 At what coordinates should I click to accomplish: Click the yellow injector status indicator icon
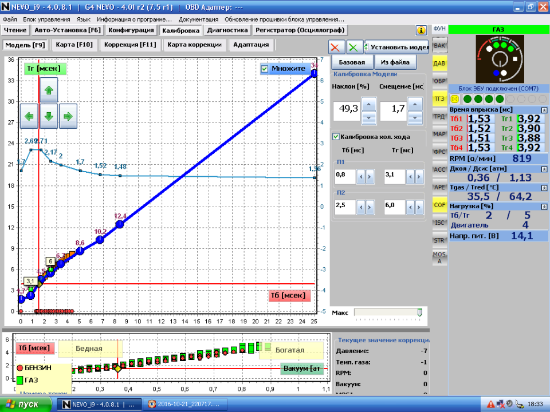click(x=455, y=99)
